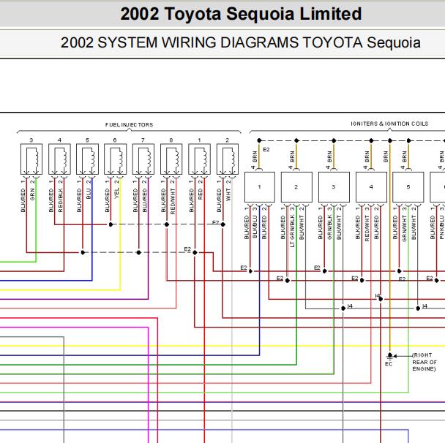Click the "2002 Toyota Sequoia Limited" title
This screenshot has width=445, height=443.
pyautogui.click(x=241, y=14)
